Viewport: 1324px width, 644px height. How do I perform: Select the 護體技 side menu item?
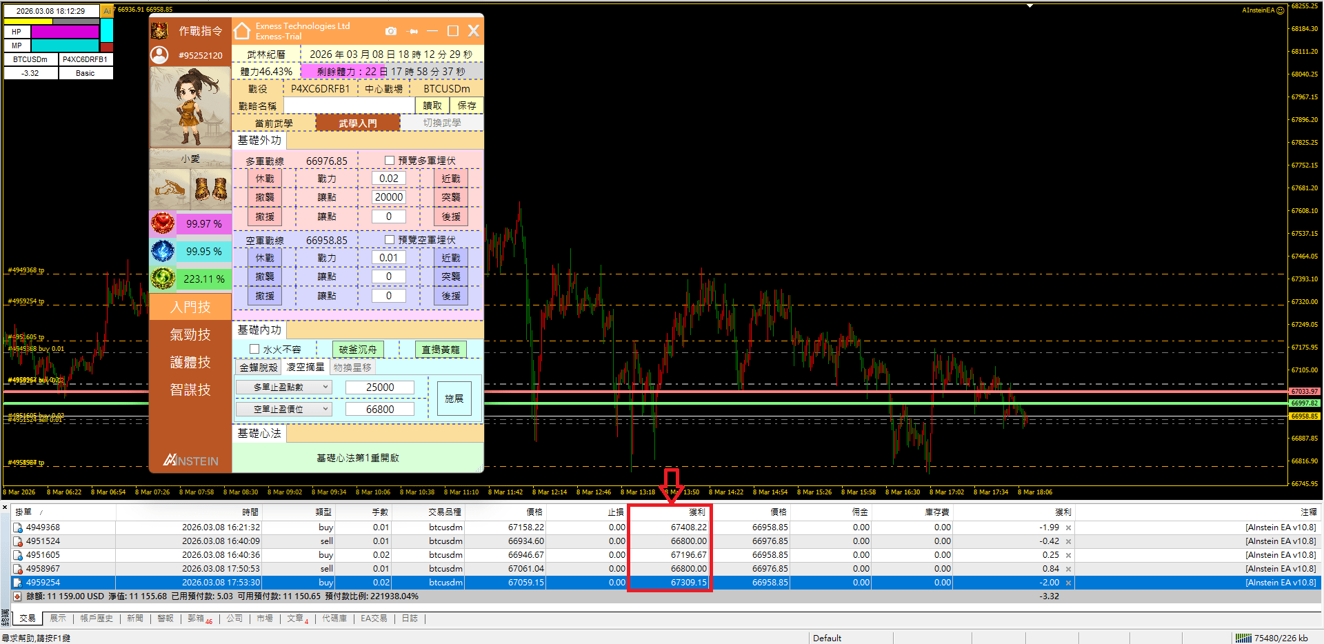point(190,362)
